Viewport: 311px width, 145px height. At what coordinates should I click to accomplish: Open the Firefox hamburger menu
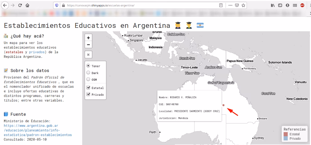tap(309, 5)
